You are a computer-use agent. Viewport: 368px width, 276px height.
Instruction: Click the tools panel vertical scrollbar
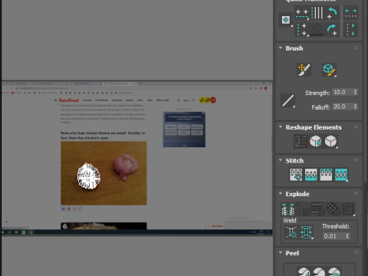[x=366, y=91]
